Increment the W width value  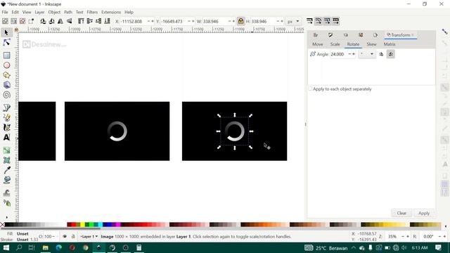pos(233,21)
